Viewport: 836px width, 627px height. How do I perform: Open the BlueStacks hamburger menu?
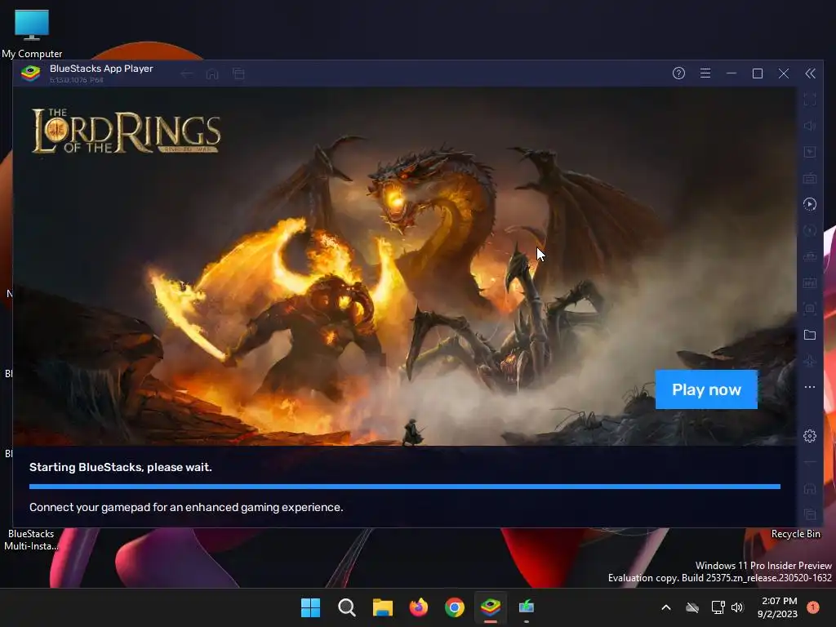[705, 73]
